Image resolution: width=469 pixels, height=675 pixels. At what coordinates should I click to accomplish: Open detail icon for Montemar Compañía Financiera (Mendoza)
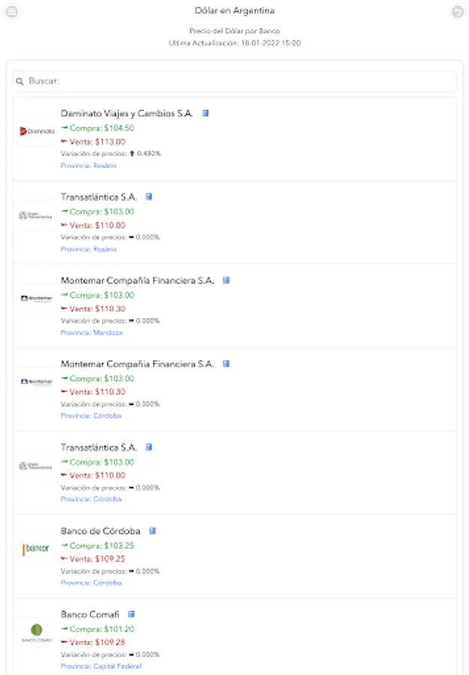227,279
